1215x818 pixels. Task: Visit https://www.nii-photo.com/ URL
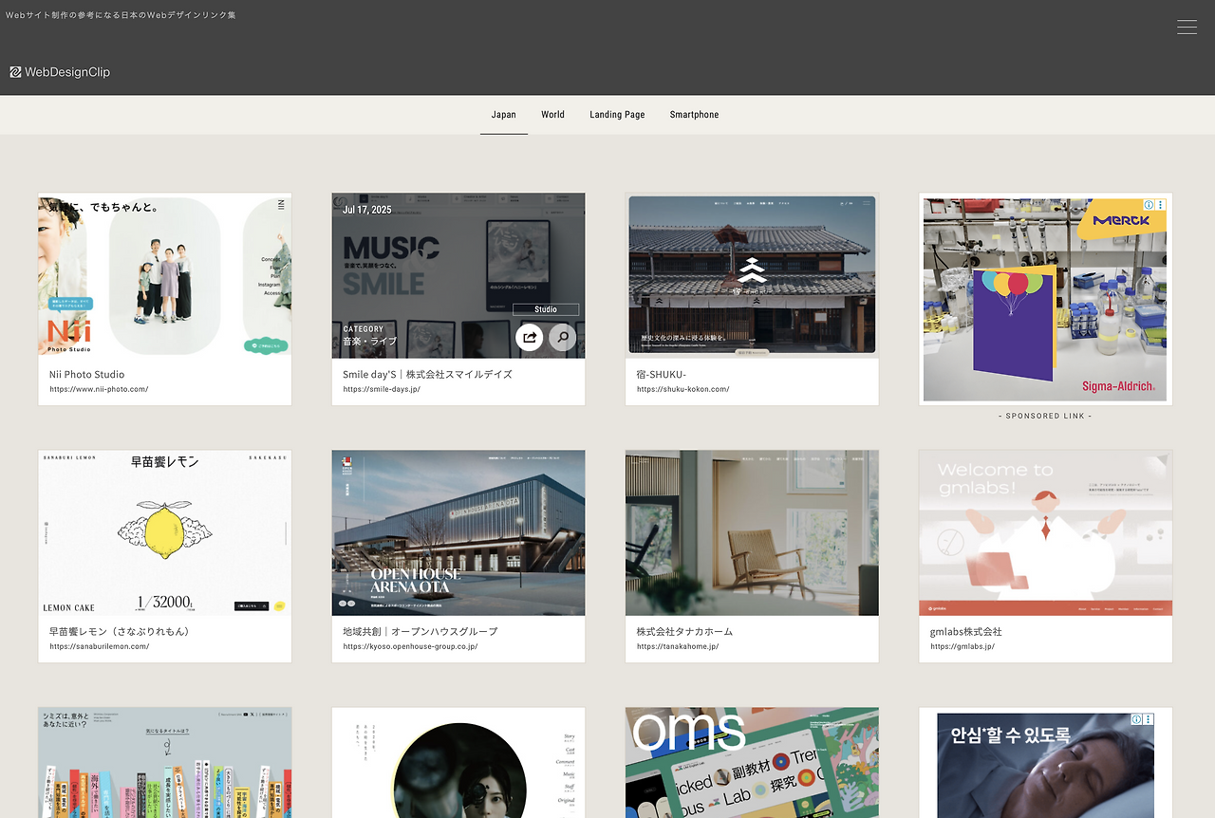99,389
